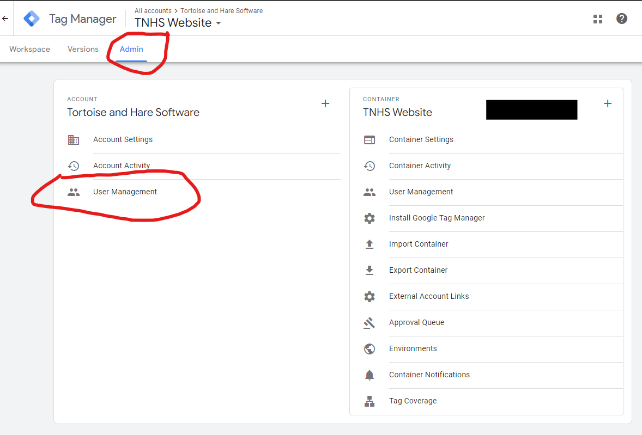Viewport: 642px width, 435px height.
Task: Open the All accounts breadcrumb link
Action: click(153, 10)
